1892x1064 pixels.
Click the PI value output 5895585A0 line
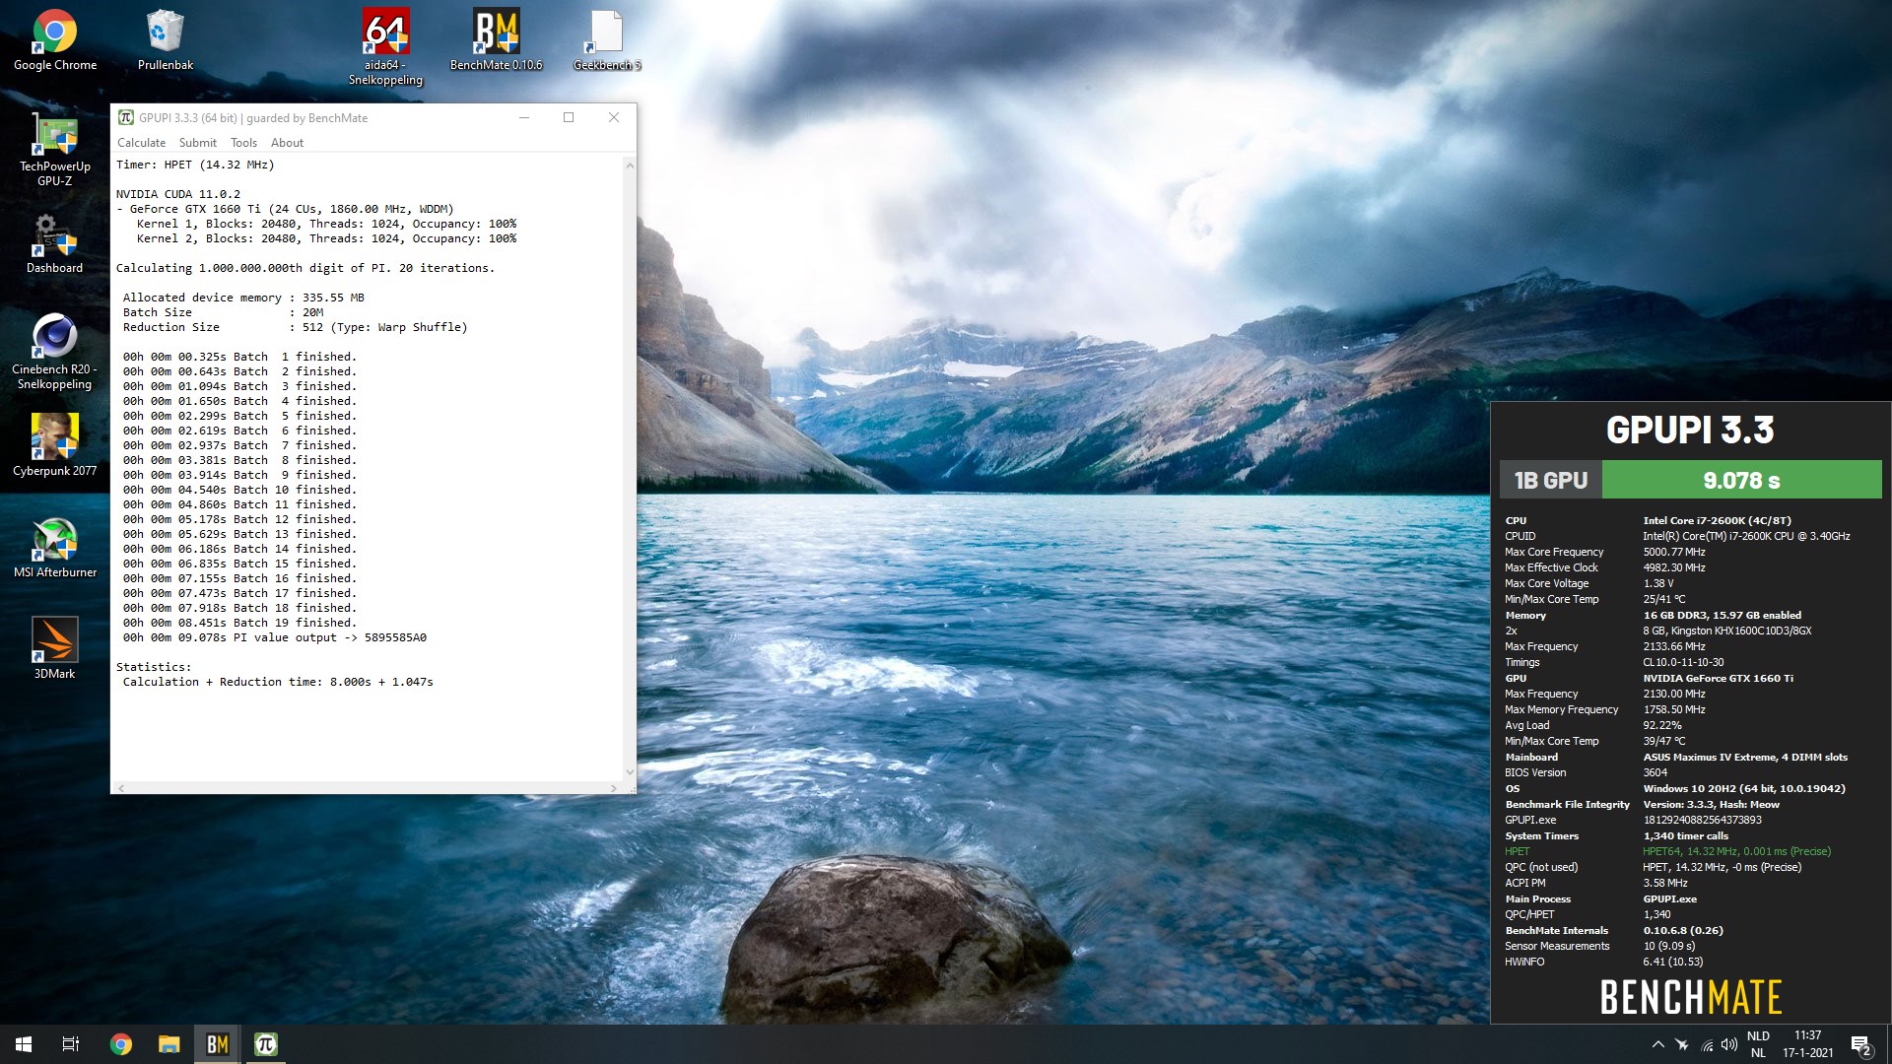[275, 637]
